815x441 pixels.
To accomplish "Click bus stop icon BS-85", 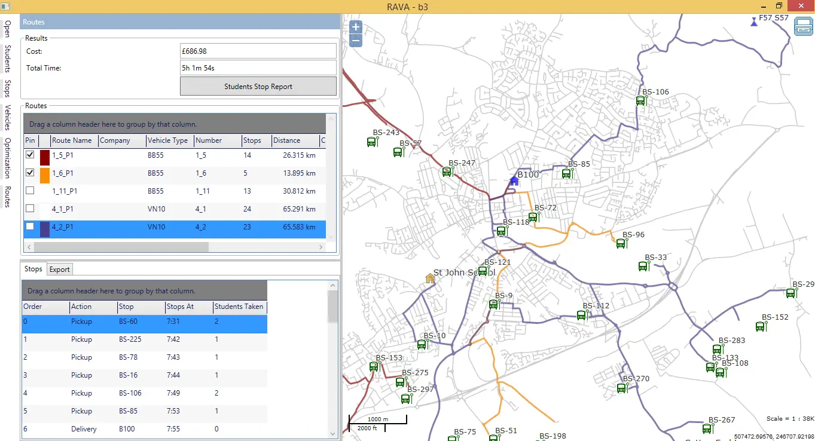I will pyautogui.click(x=567, y=173).
